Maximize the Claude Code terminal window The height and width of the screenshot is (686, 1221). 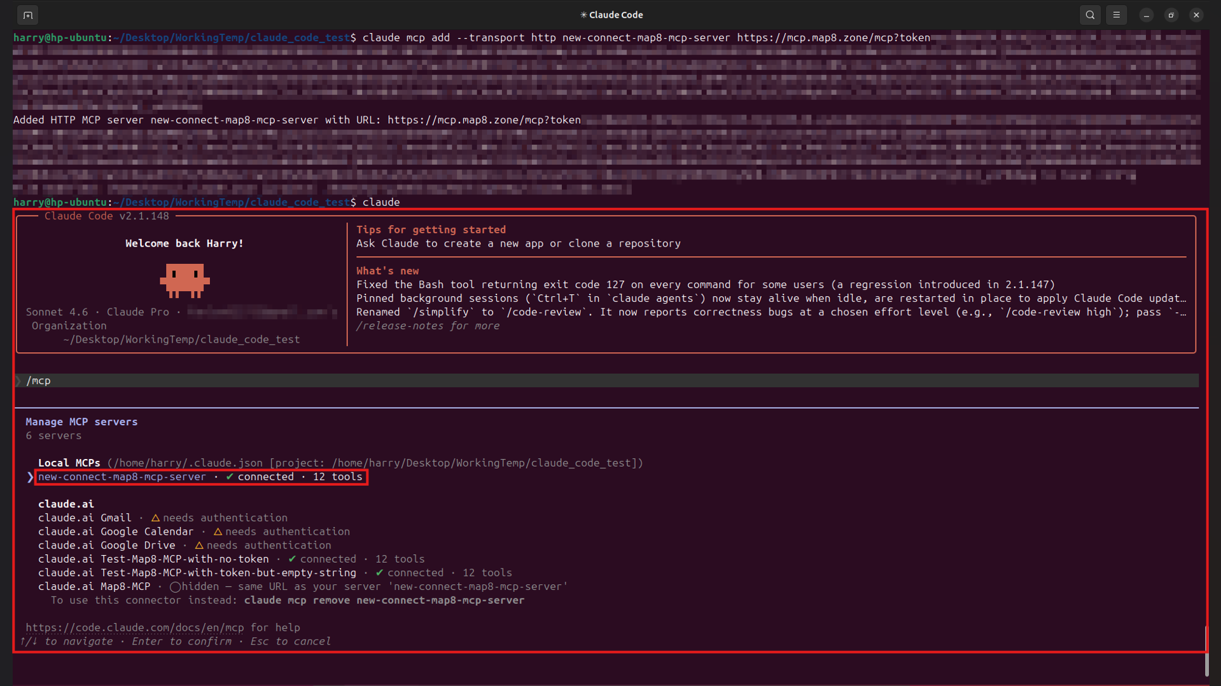1171,15
